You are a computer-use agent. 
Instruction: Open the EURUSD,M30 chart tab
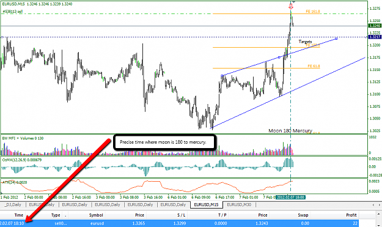point(239,205)
